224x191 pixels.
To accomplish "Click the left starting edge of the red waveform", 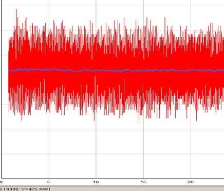I will pyautogui.click(x=9, y=72).
